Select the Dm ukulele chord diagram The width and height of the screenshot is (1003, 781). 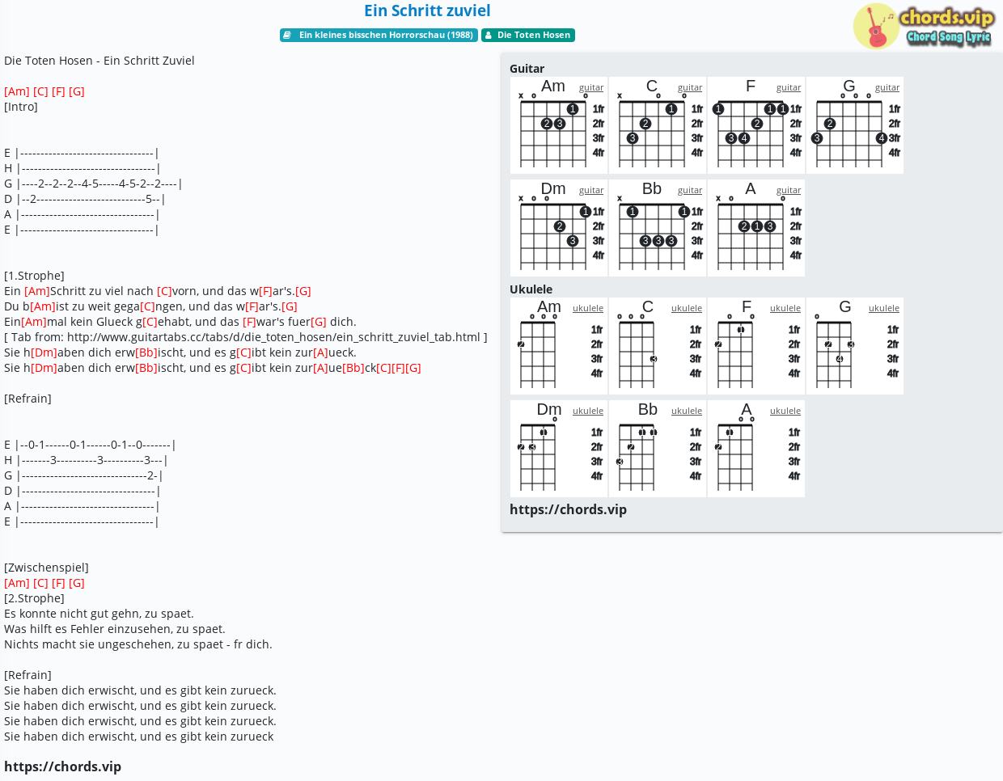559,449
